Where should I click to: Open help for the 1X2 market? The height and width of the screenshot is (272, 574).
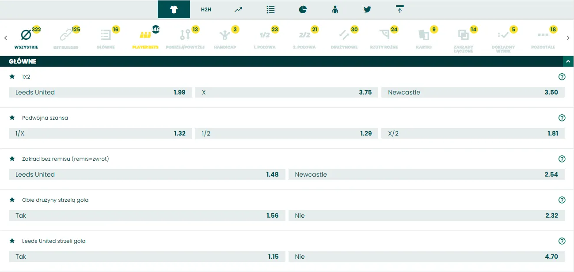(562, 76)
